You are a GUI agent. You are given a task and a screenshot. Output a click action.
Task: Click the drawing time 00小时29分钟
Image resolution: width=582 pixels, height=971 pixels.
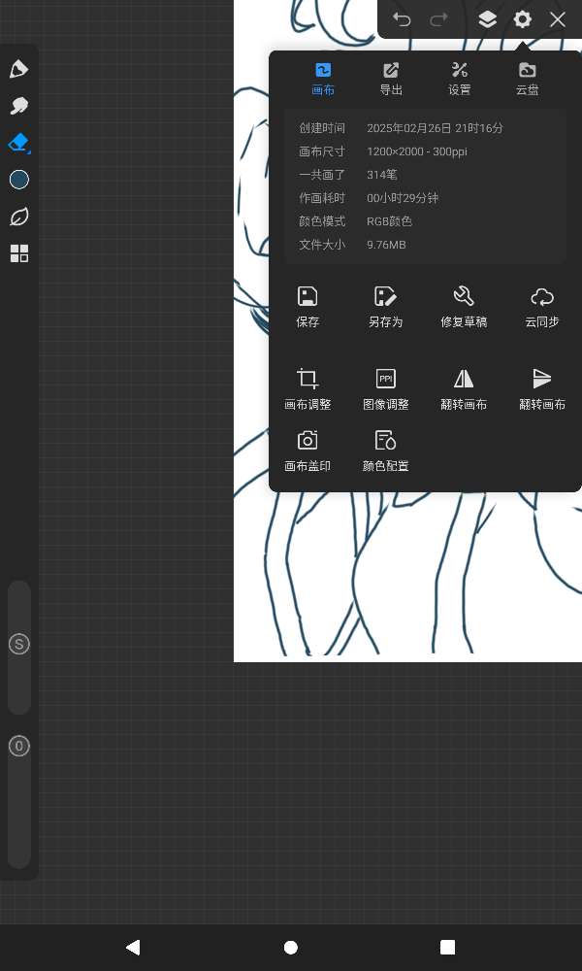pos(403,198)
